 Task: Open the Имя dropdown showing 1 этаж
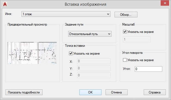[66, 14]
